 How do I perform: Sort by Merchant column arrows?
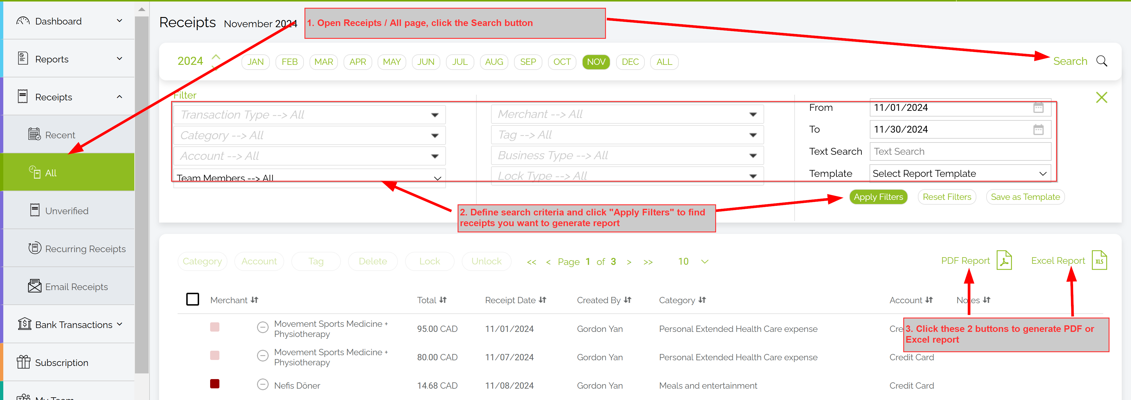coord(255,300)
